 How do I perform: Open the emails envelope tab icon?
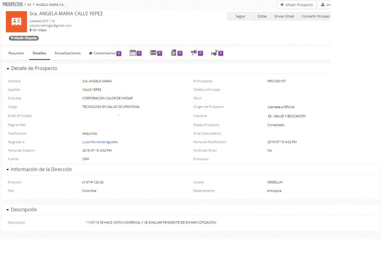pyautogui.click(x=153, y=53)
